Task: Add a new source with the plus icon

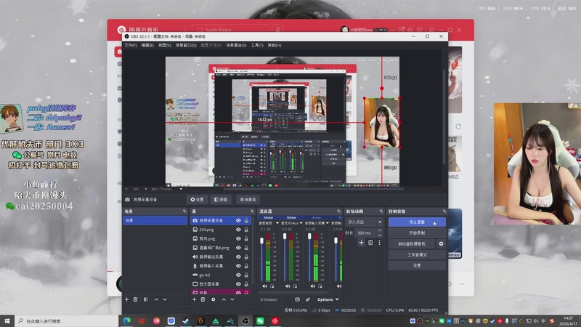Action: tap(194, 299)
